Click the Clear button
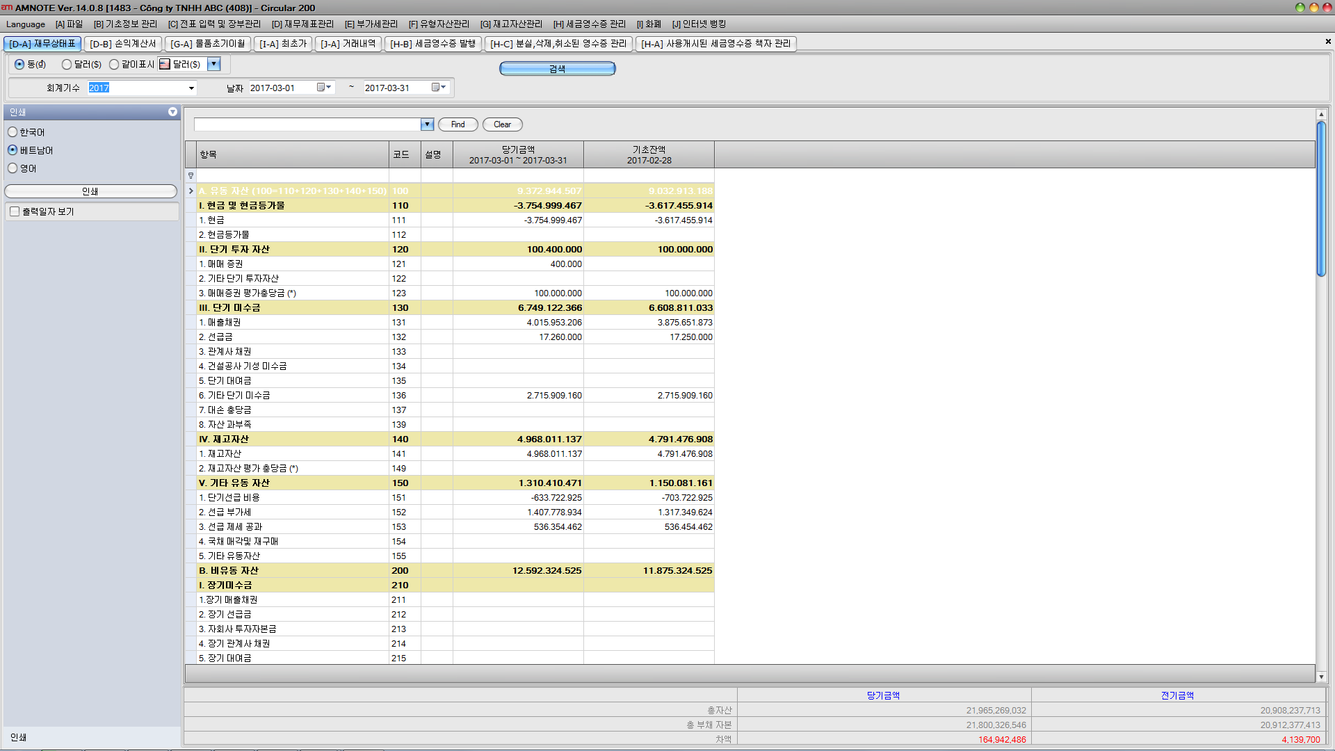Screen dimensions: 1335x751 tap(502, 124)
